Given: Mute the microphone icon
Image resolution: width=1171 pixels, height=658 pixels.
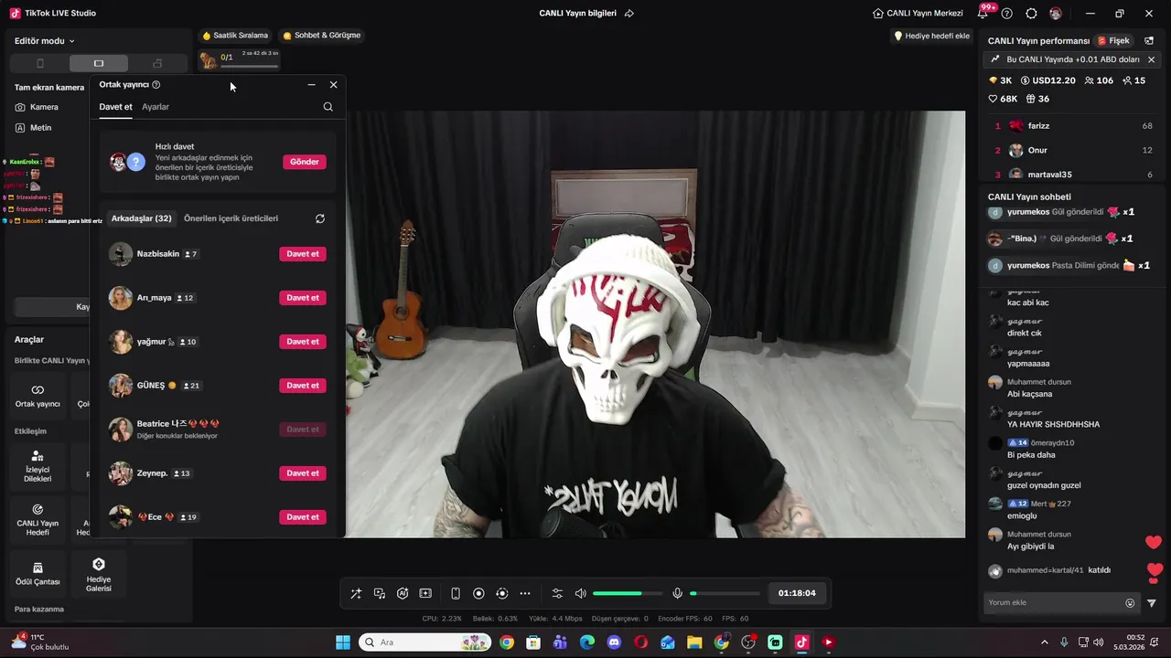Looking at the screenshot, I should click(x=677, y=593).
